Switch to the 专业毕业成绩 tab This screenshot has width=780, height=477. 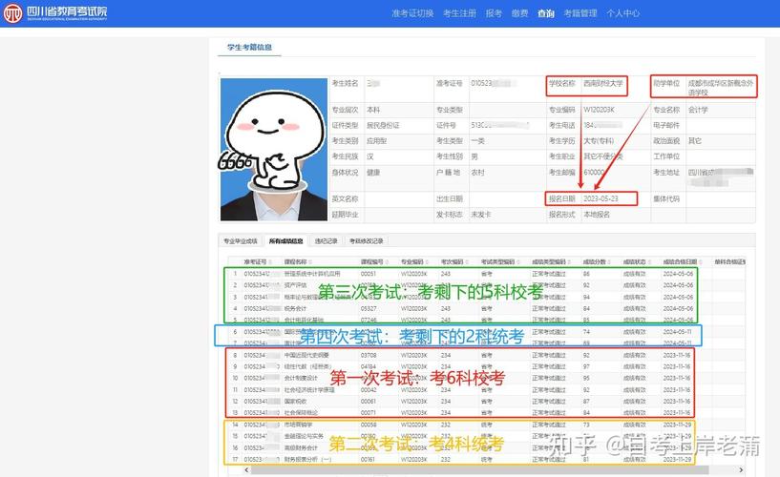tap(241, 241)
